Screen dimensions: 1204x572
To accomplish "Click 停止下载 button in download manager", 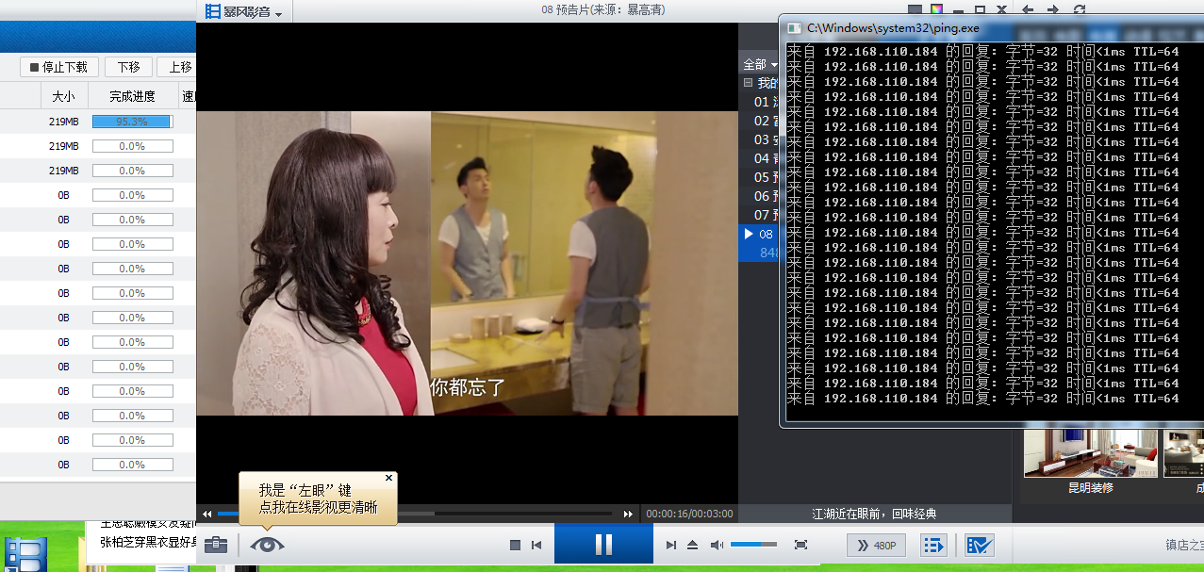I will click(x=58, y=67).
